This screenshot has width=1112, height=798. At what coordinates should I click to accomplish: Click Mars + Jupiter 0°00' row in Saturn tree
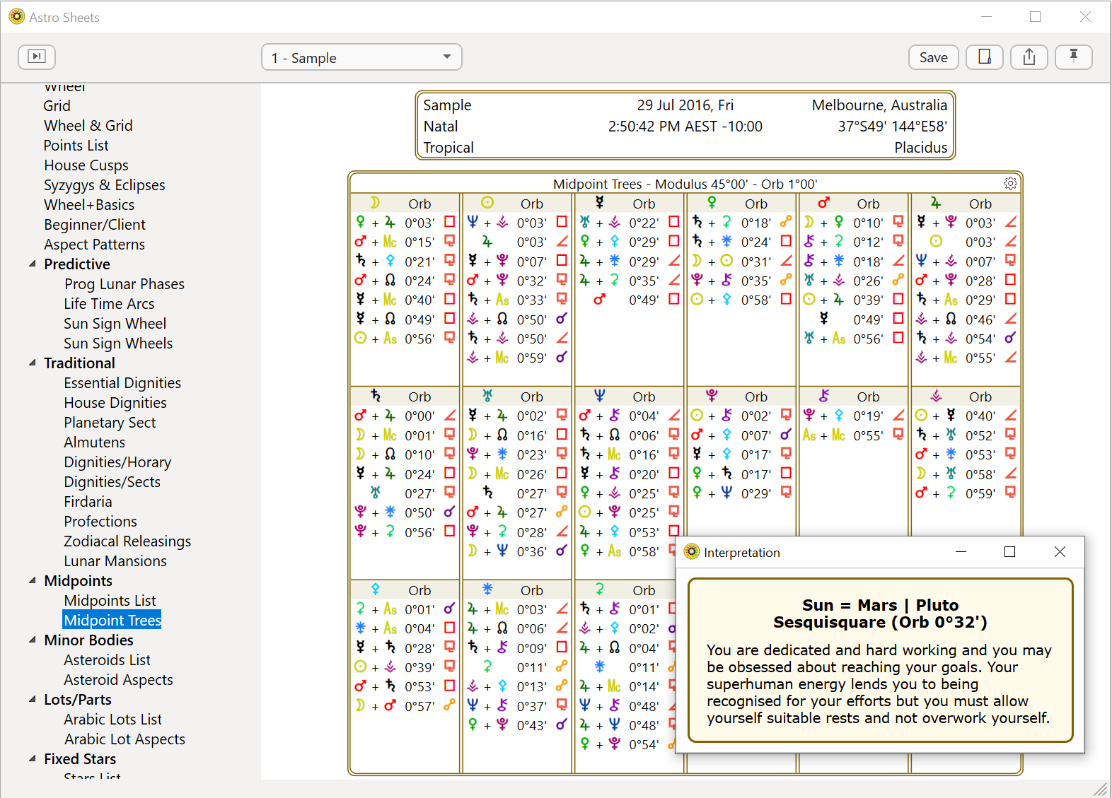point(405,416)
